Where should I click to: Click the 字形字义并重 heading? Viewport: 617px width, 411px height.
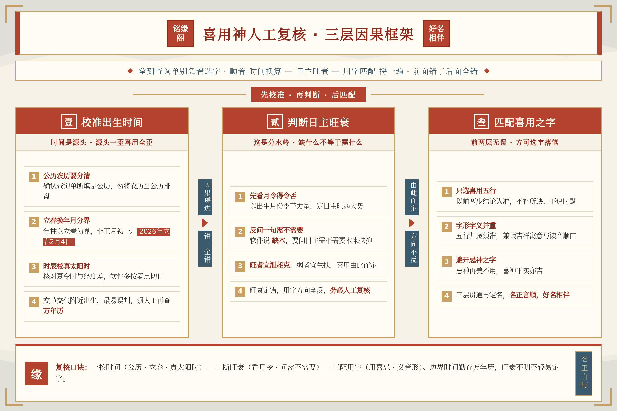click(476, 226)
